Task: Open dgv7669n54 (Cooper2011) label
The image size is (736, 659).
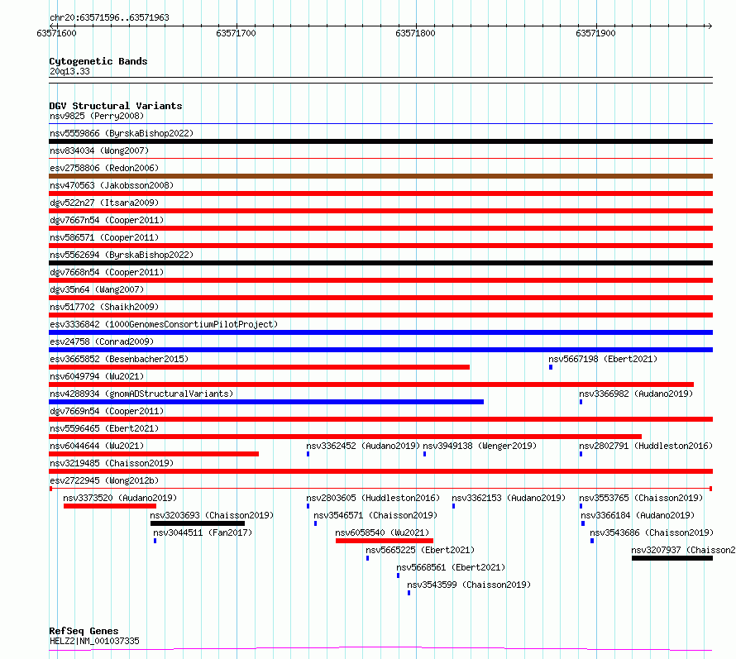Action: tap(107, 411)
